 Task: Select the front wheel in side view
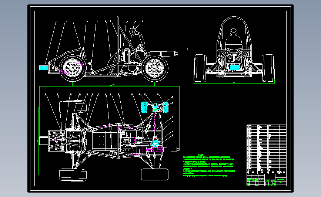tap(73, 68)
